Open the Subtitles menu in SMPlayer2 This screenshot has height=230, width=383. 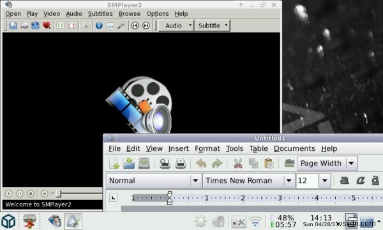(100, 14)
